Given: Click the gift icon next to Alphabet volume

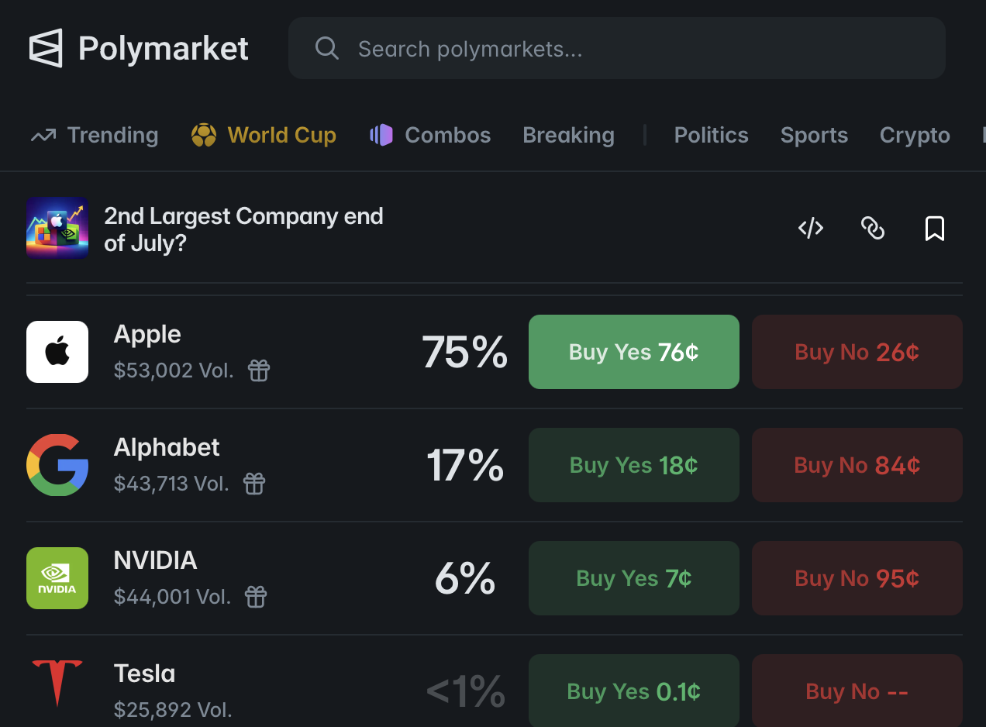Looking at the screenshot, I should 254,484.
